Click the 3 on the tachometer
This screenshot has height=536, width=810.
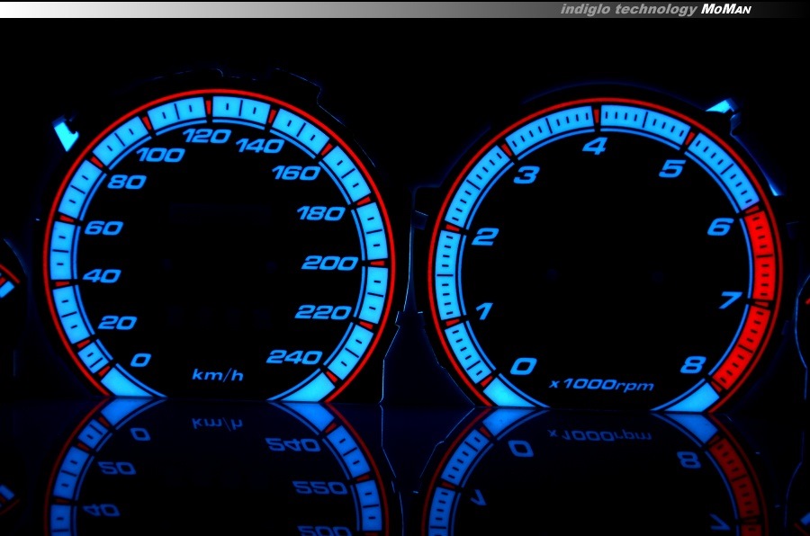[526, 174]
